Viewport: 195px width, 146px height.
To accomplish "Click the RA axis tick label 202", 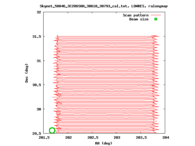I will (x=69, y=137).
